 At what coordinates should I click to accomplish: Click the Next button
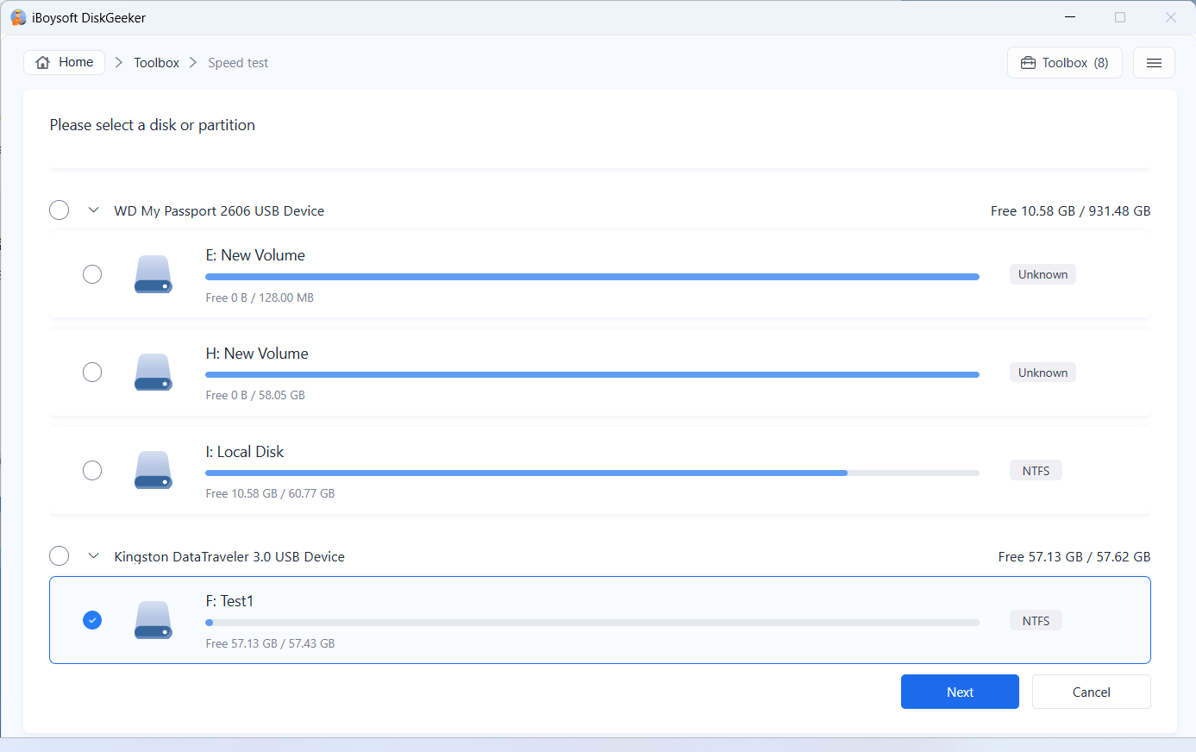coord(960,692)
